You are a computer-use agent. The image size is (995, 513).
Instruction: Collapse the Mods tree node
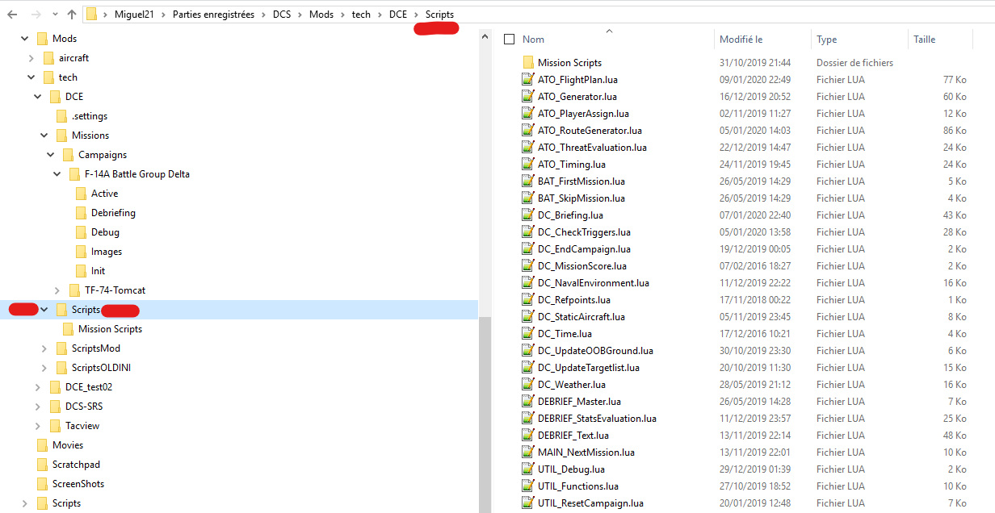tap(24, 39)
